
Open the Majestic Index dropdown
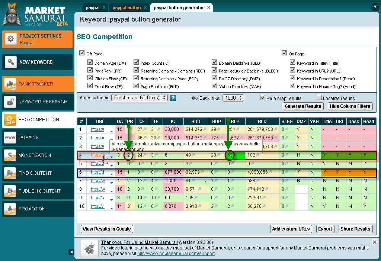coord(140,98)
